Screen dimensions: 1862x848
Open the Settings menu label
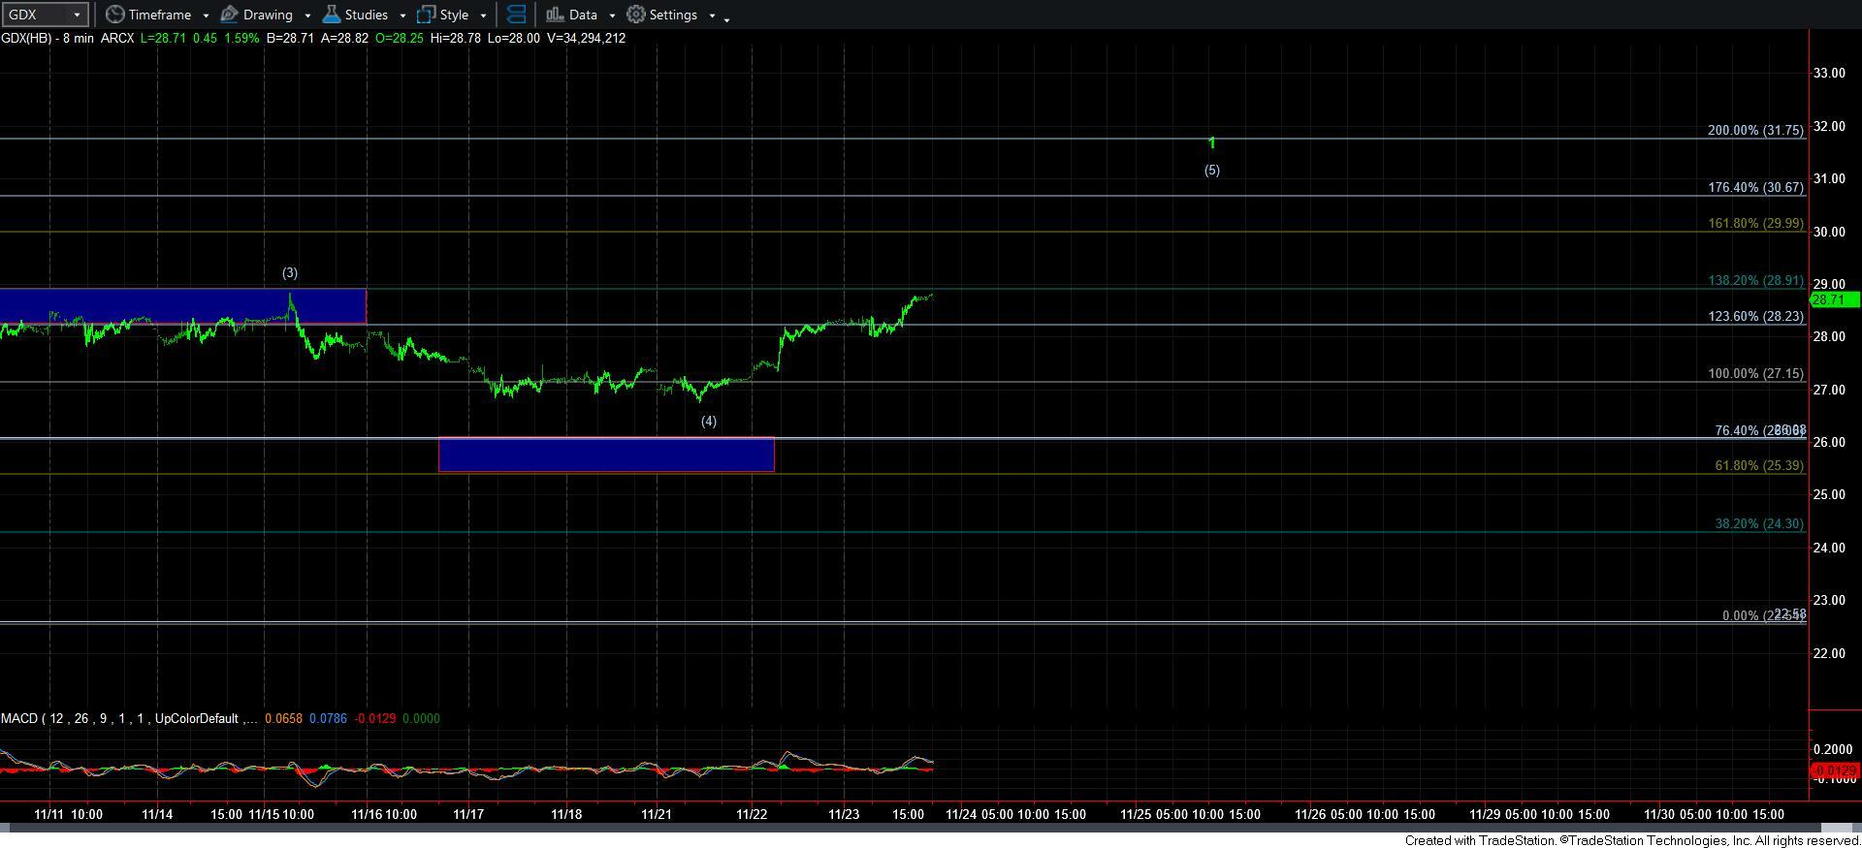tap(673, 15)
